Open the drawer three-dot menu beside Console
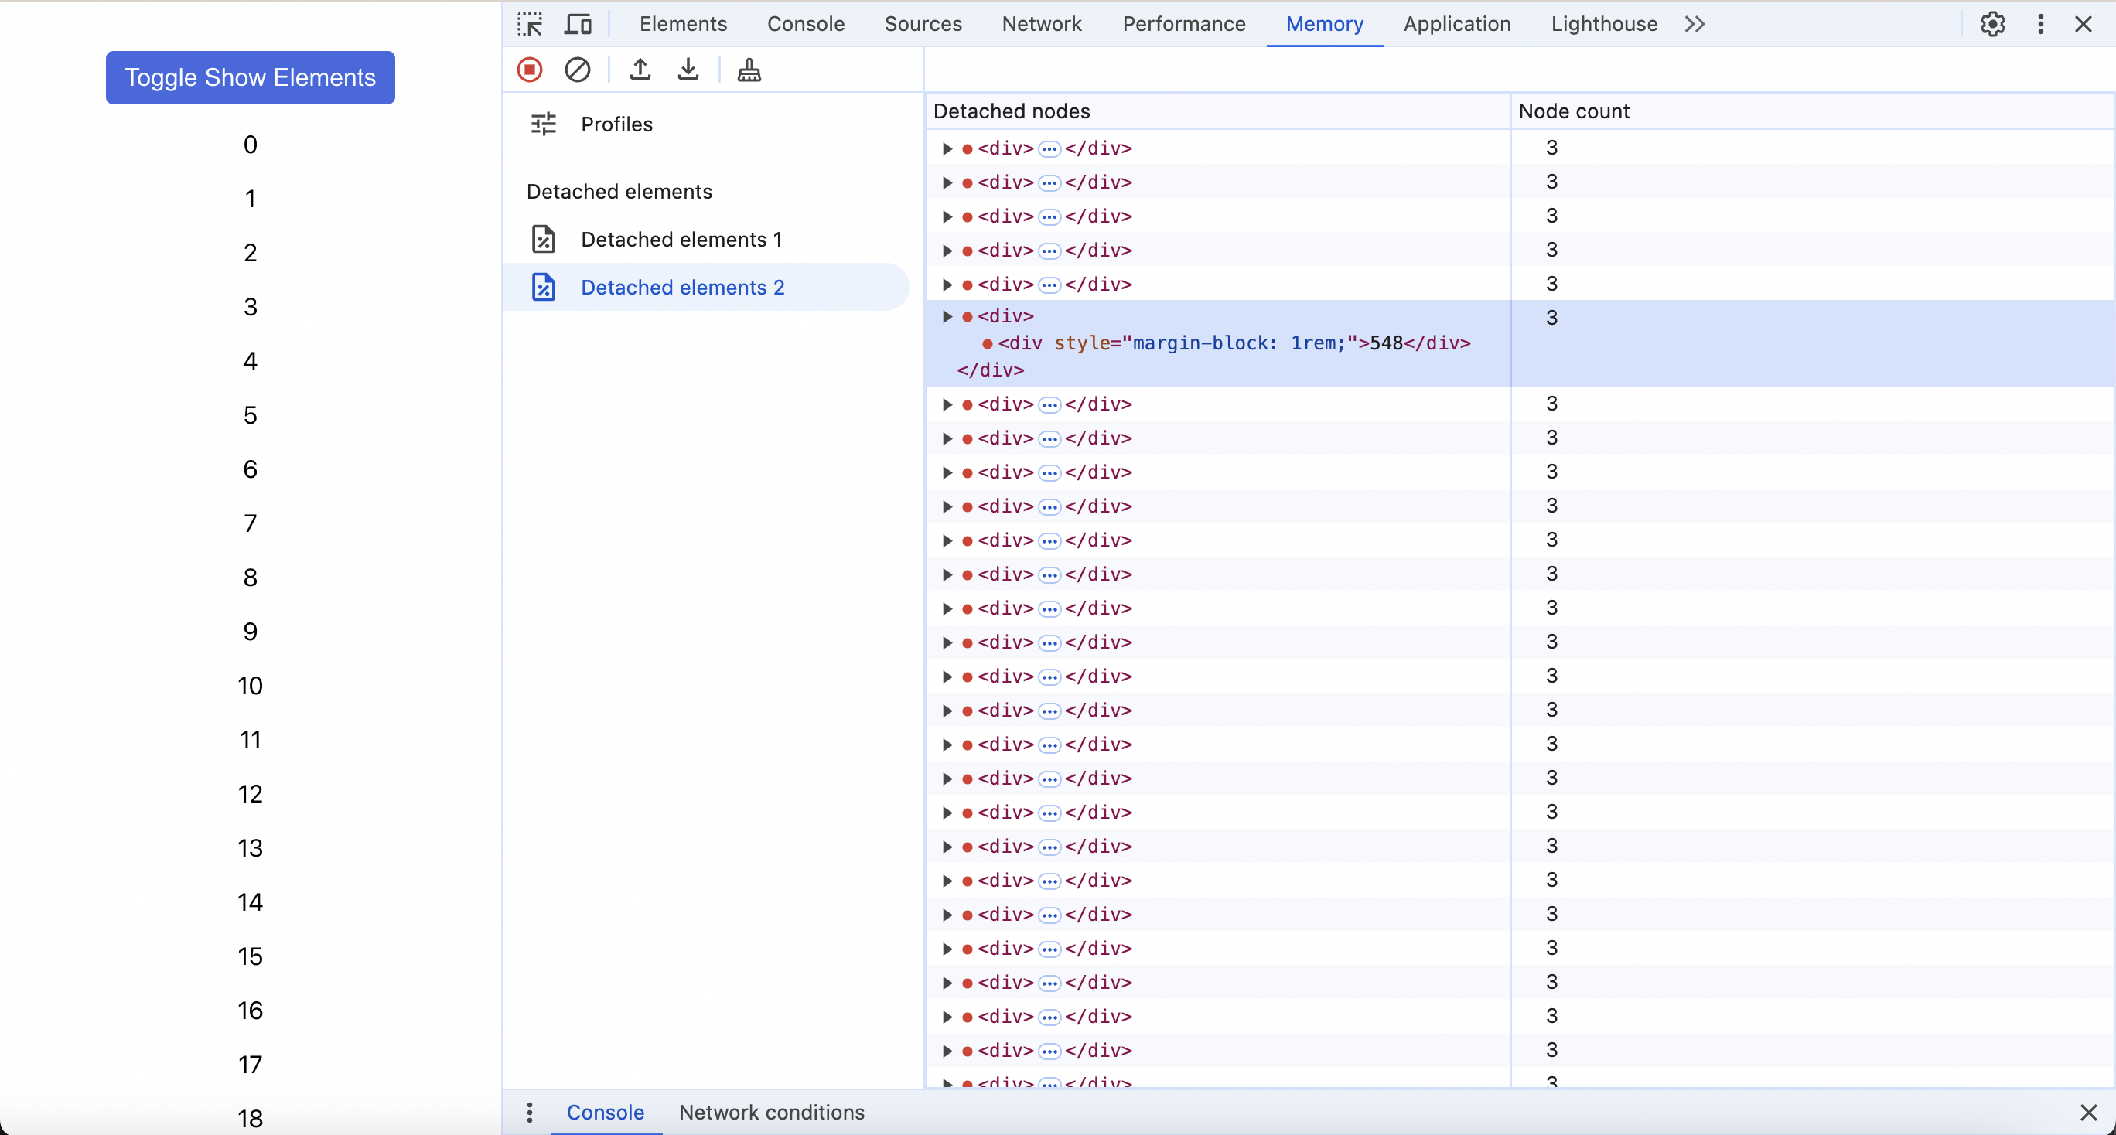 (530, 1112)
